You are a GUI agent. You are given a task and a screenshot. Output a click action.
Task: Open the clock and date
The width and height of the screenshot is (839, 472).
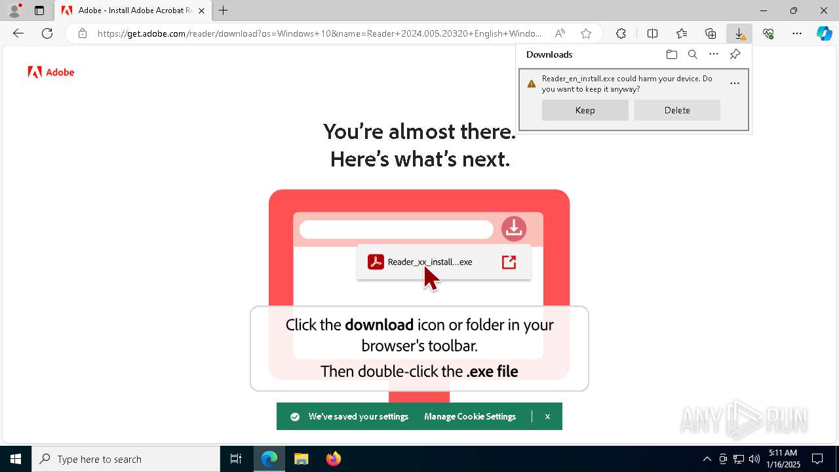[784, 459]
